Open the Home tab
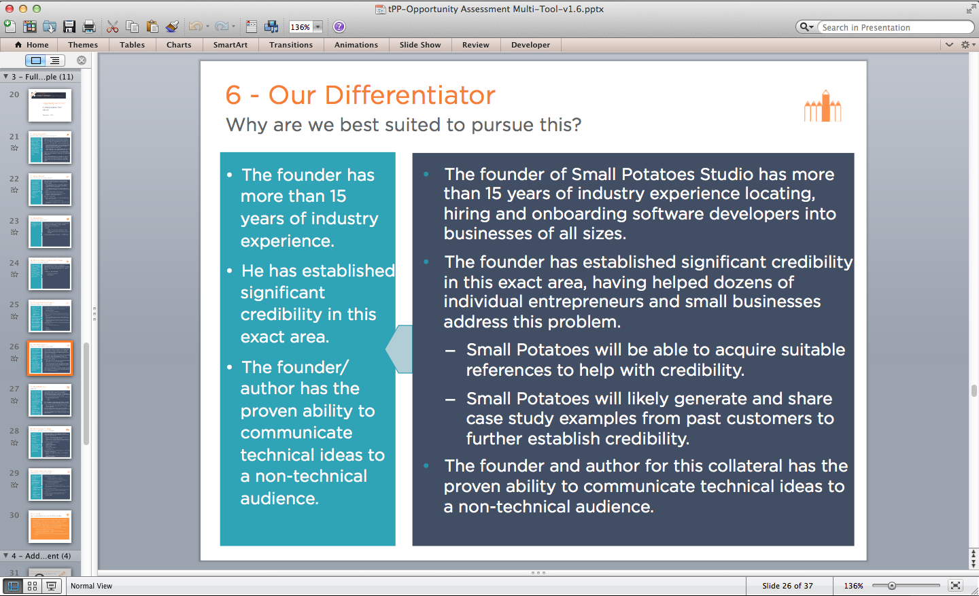This screenshot has height=596, width=979. click(x=31, y=45)
